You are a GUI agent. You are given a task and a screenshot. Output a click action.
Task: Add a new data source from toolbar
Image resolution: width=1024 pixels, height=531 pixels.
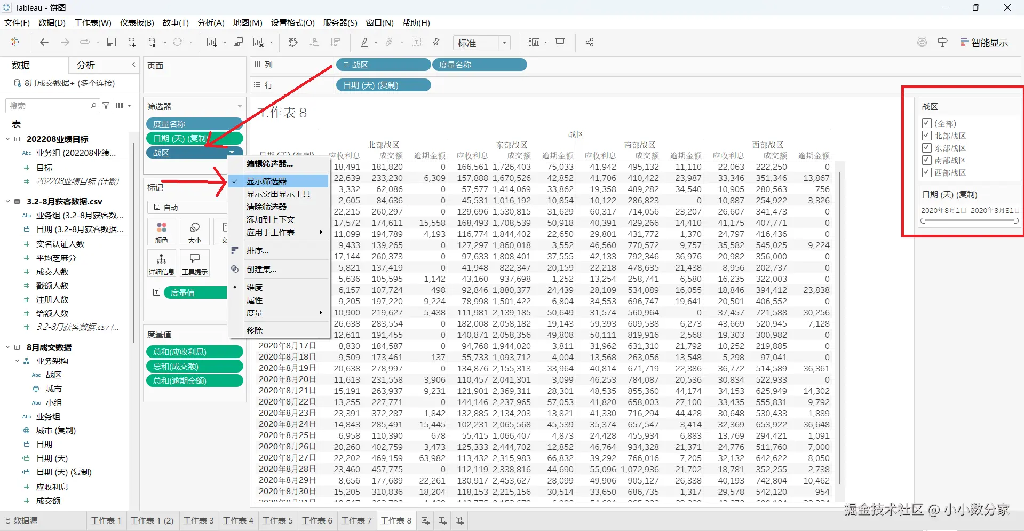point(132,42)
